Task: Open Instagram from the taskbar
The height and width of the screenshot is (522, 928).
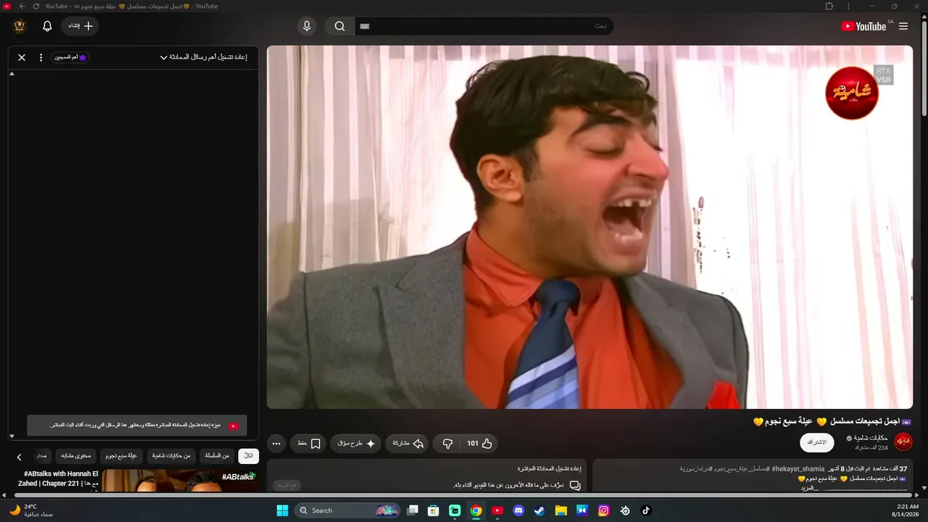Action: (x=603, y=510)
